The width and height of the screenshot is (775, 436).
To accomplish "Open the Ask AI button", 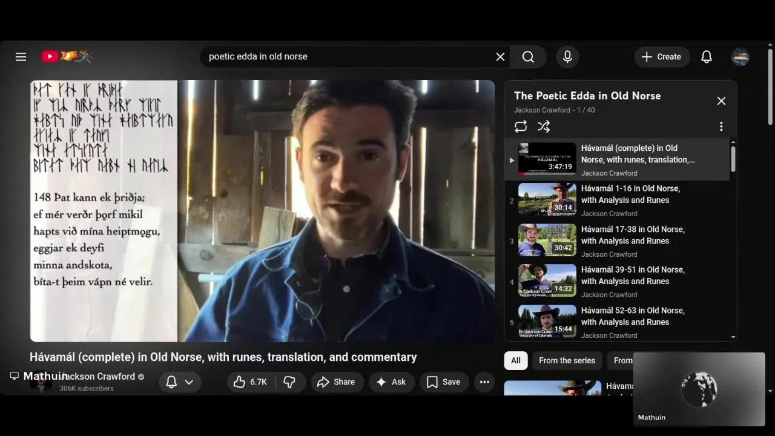I will tap(391, 382).
